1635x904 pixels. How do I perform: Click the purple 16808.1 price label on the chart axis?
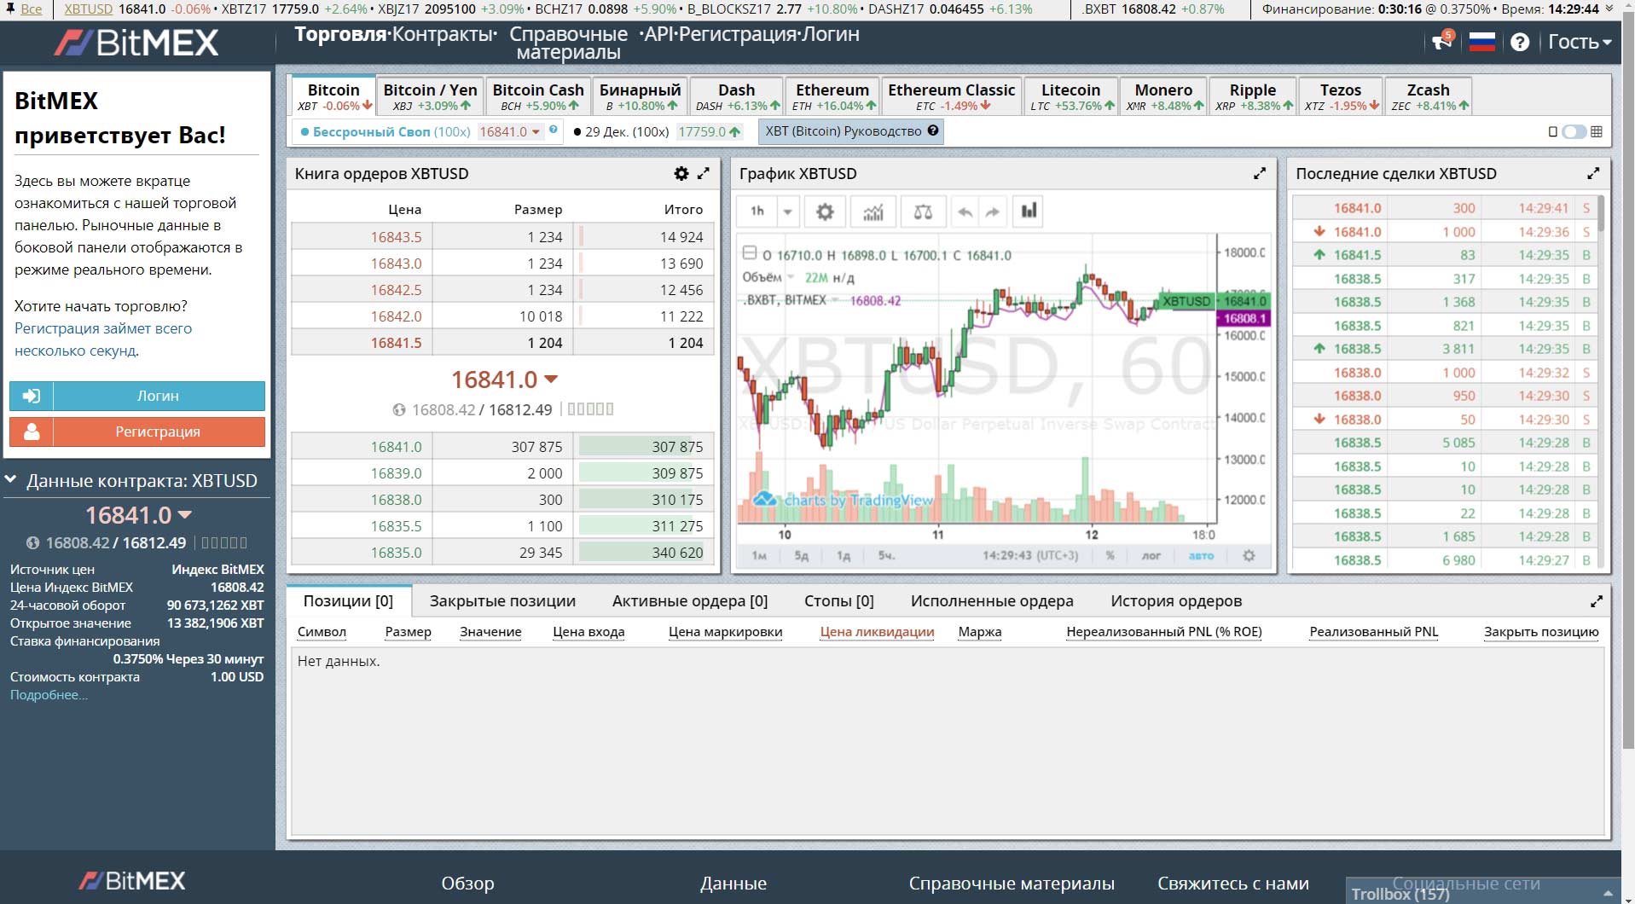(1244, 318)
